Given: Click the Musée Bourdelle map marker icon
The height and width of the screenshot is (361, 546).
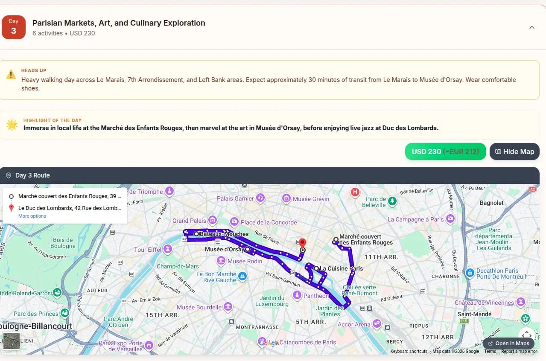Looking at the screenshot, I should click(x=228, y=307).
